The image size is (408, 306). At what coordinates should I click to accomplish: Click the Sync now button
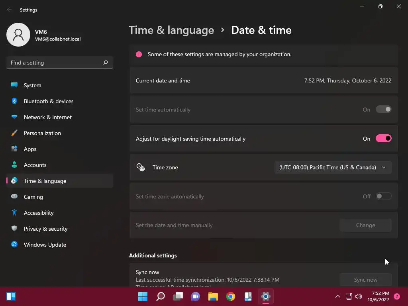(365, 280)
